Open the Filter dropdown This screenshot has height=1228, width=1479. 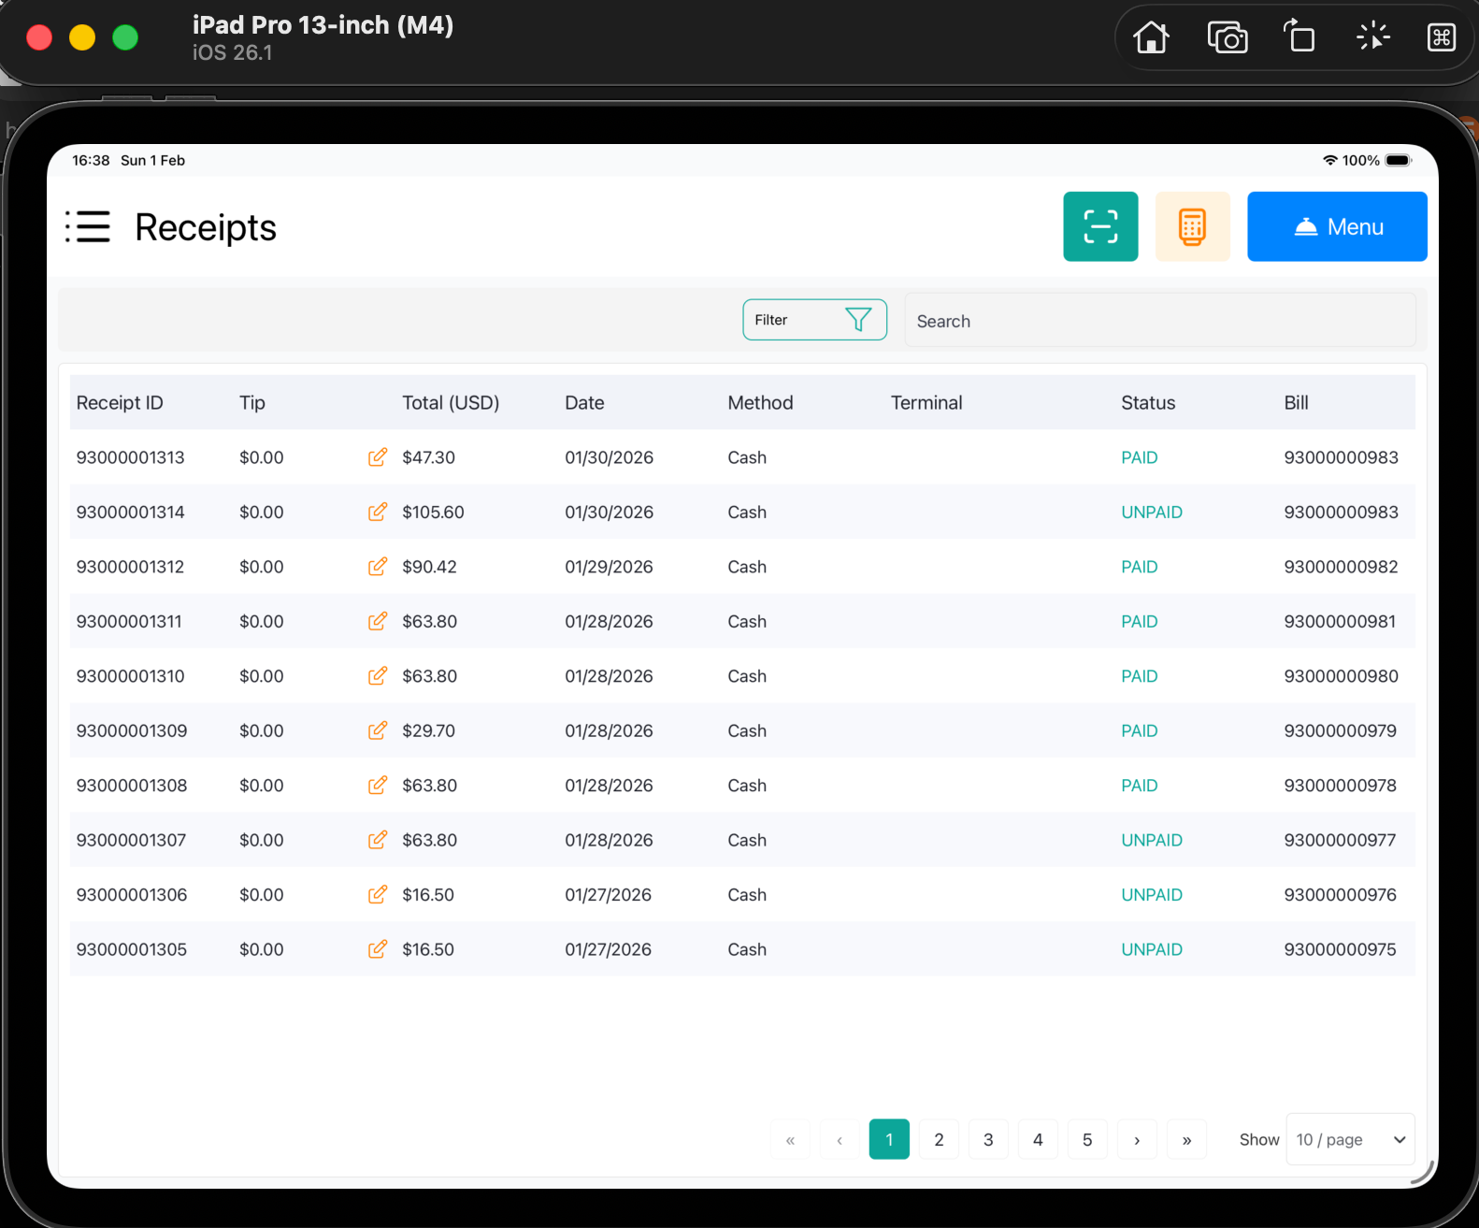[814, 320]
